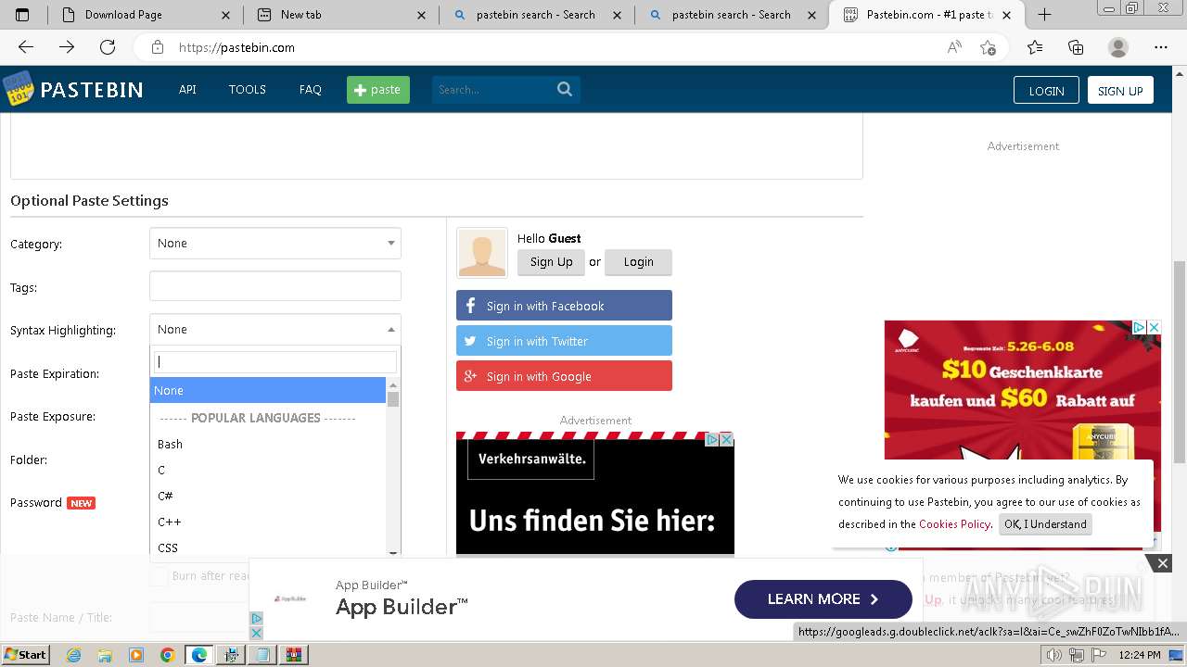1187x667 pixels.
Task: Toggle Burn after read checkbox
Action: [160, 575]
